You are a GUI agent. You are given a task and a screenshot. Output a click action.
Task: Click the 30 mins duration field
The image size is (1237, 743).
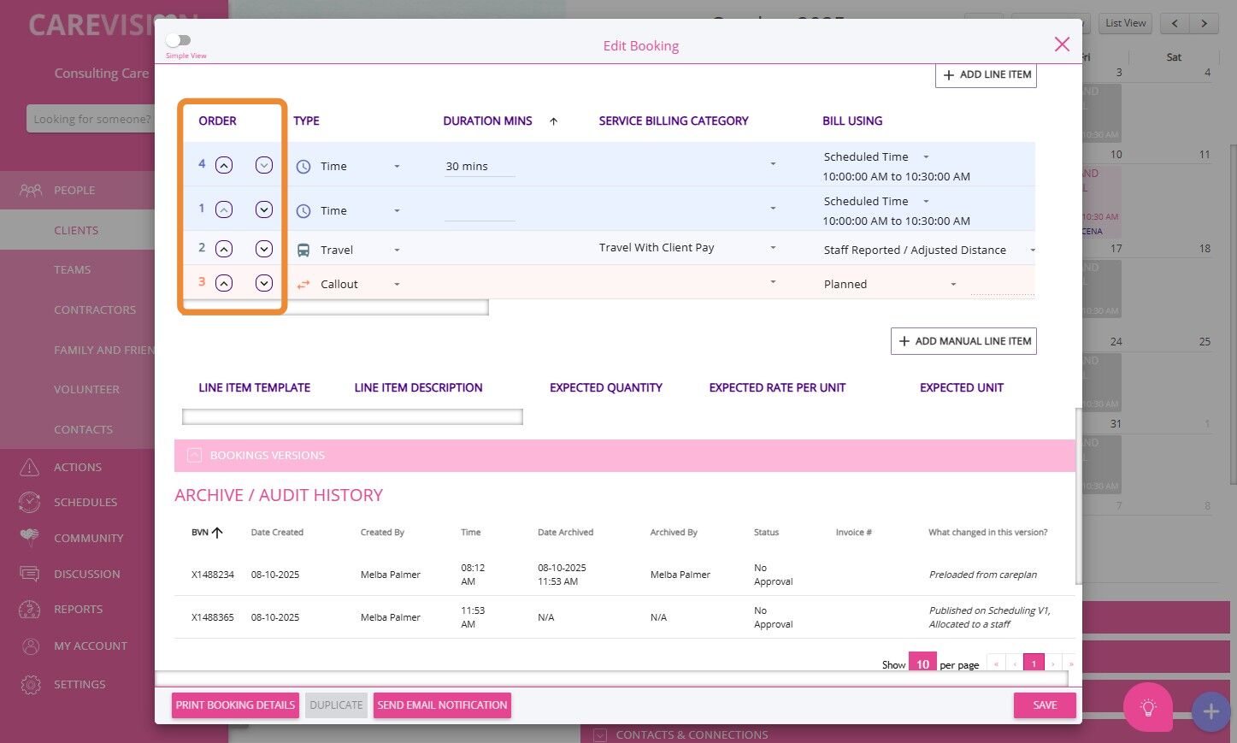point(480,167)
